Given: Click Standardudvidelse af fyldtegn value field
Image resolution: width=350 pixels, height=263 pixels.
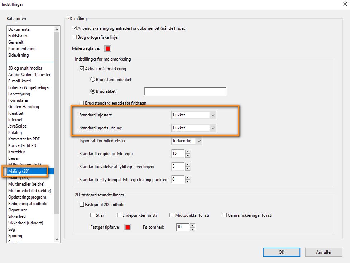Looking at the screenshot, I should click(178, 167).
